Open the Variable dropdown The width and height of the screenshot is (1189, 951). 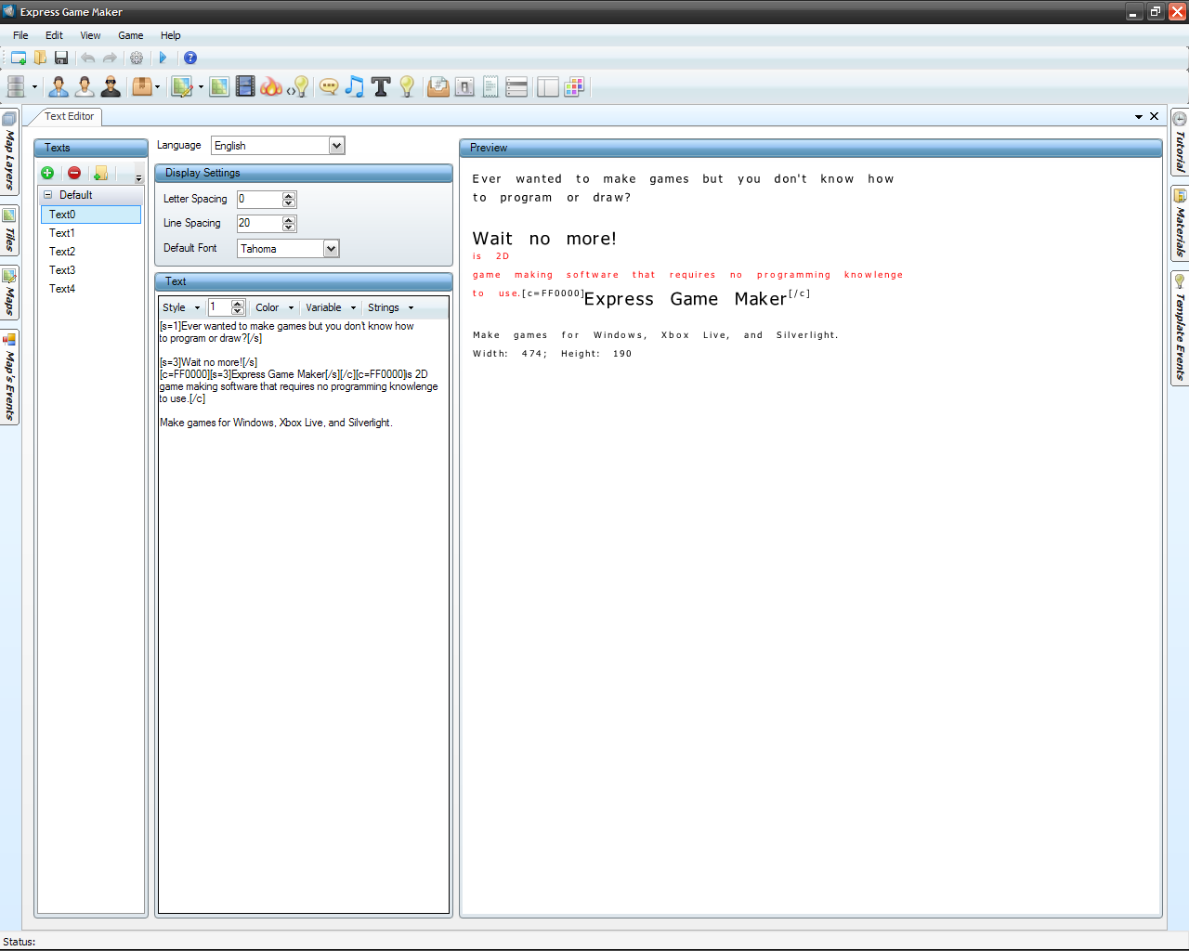pyautogui.click(x=331, y=307)
